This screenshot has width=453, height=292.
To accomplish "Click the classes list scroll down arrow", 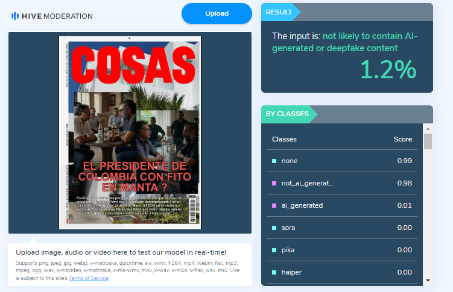I will (428, 281).
